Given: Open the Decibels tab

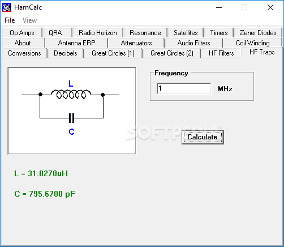Looking at the screenshot, I should [x=66, y=53].
